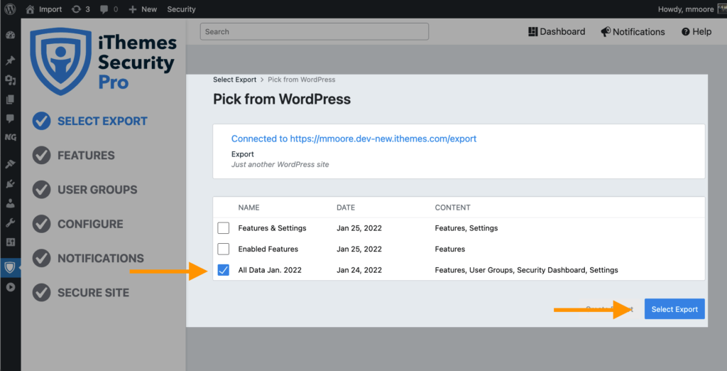Click the Just another WordPress site tagline
Screen dimensions: 727x371
click(x=280, y=164)
